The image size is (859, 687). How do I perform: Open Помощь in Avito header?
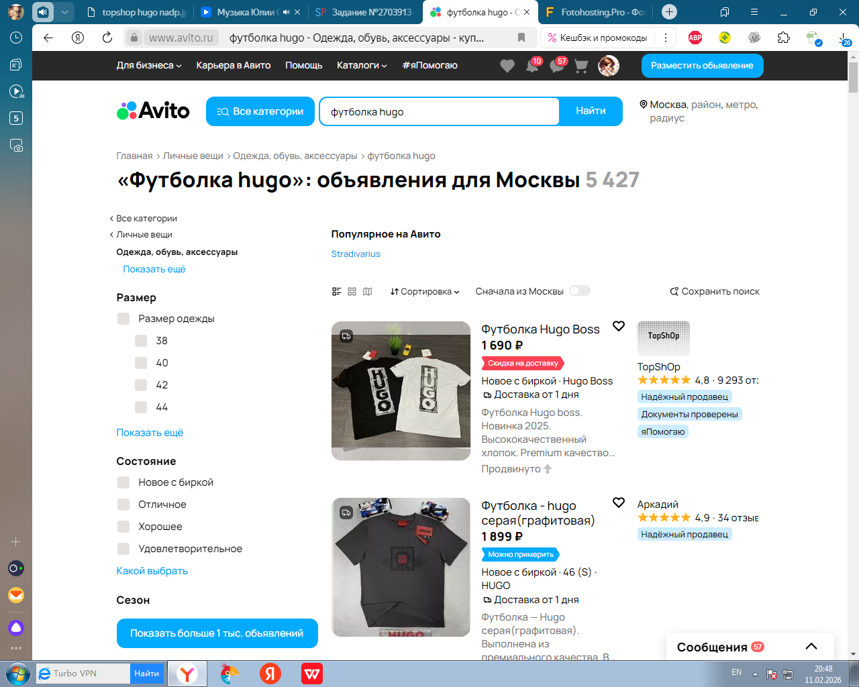tap(304, 66)
